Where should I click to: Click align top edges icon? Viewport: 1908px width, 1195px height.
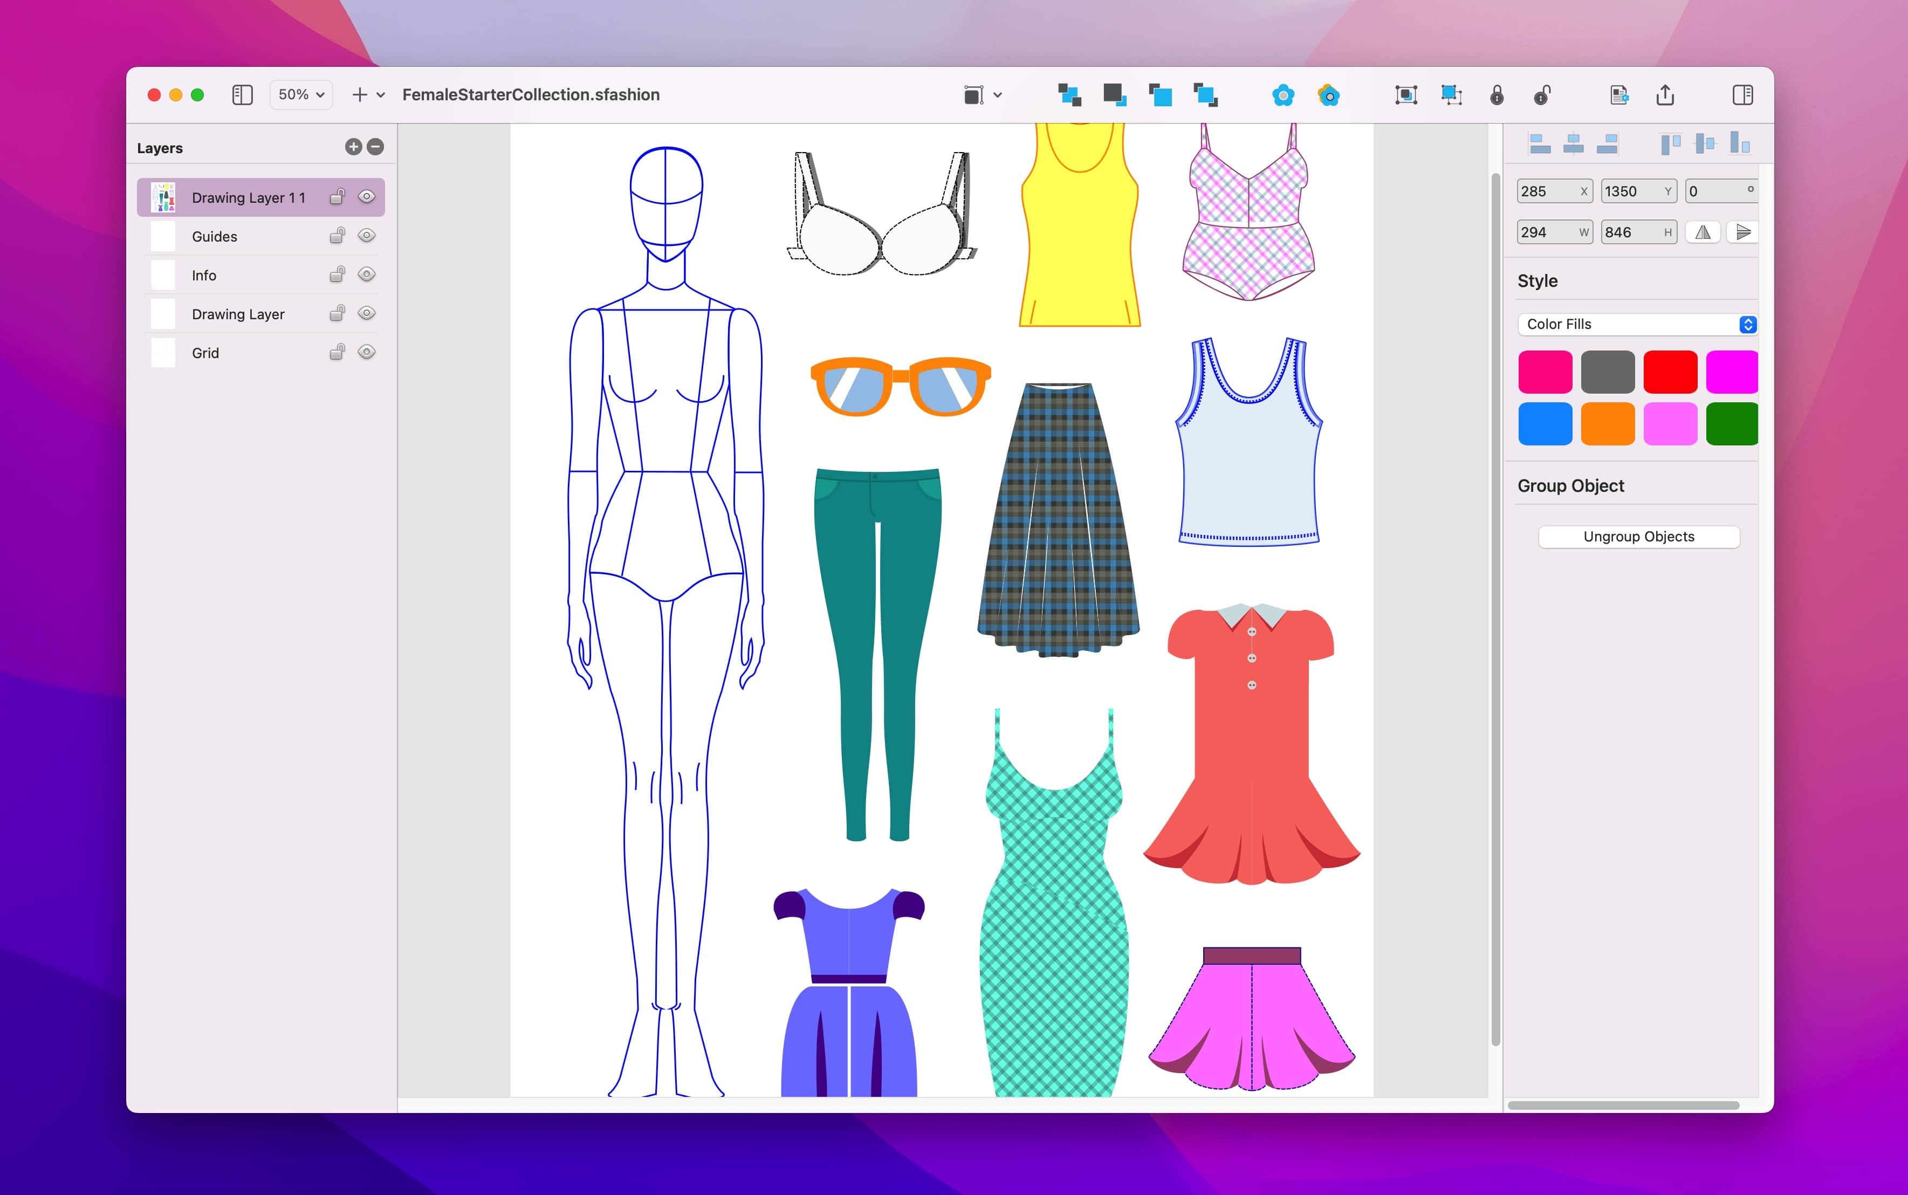tap(1670, 143)
